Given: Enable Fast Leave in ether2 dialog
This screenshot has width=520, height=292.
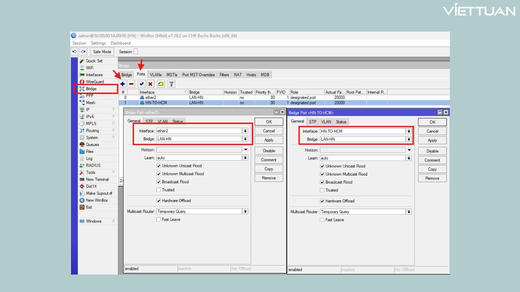Looking at the screenshot, I should pyautogui.click(x=159, y=220).
